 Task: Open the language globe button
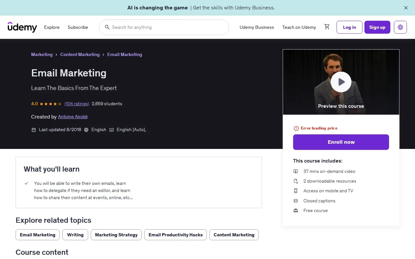tap(400, 27)
